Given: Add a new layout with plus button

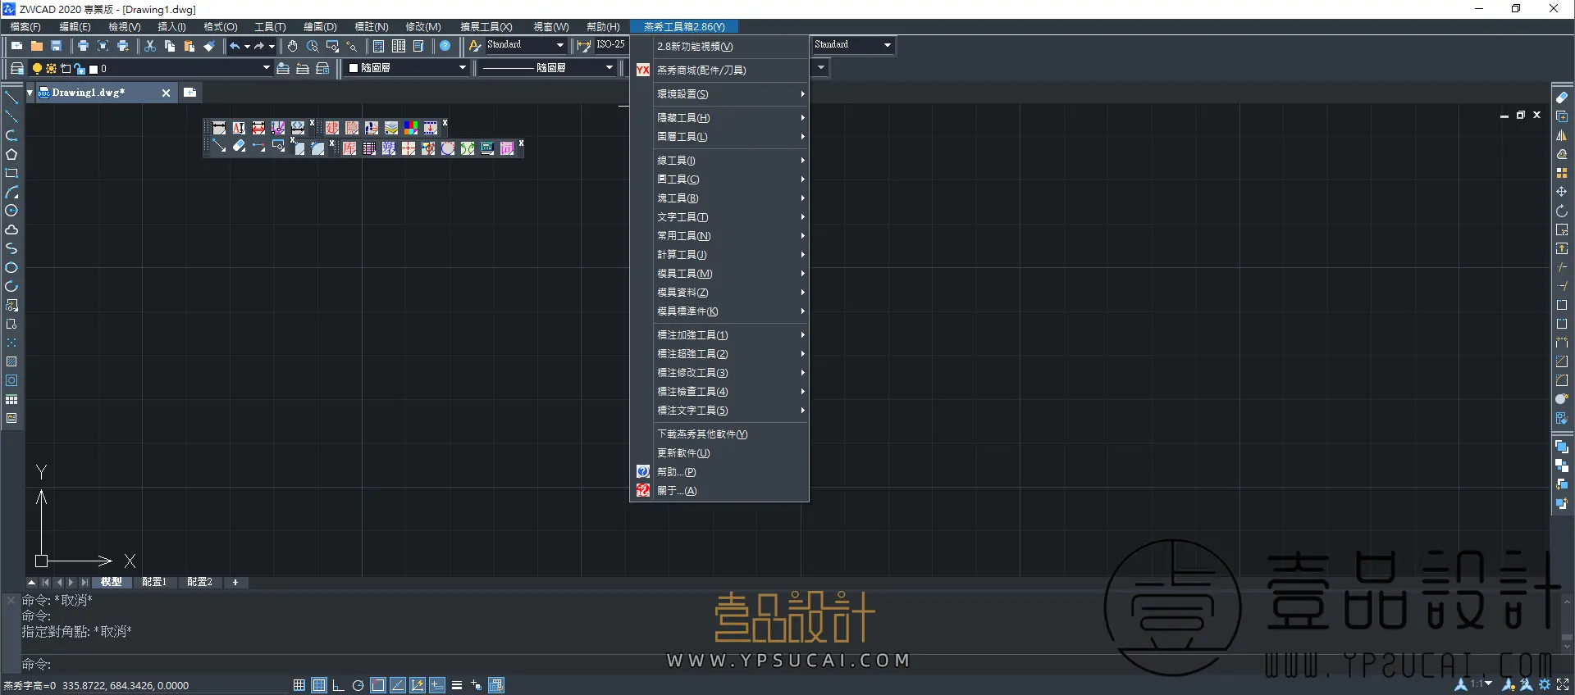Looking at the screenshot, I should click(x=235, y=582).
